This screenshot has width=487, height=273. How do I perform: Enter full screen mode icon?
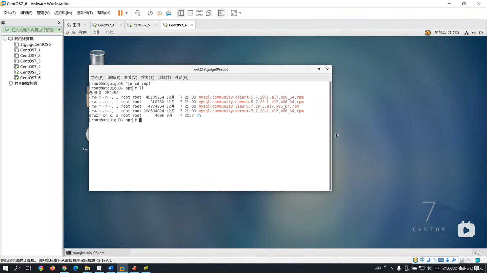[x=199, y=13]
